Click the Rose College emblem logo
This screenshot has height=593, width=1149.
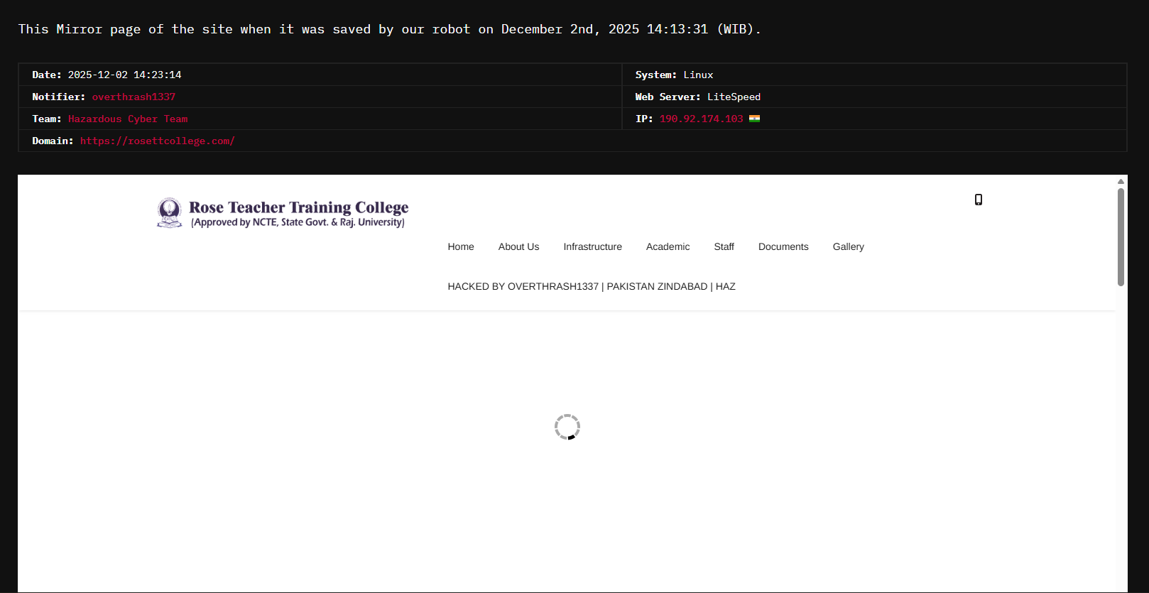(169, 212)
